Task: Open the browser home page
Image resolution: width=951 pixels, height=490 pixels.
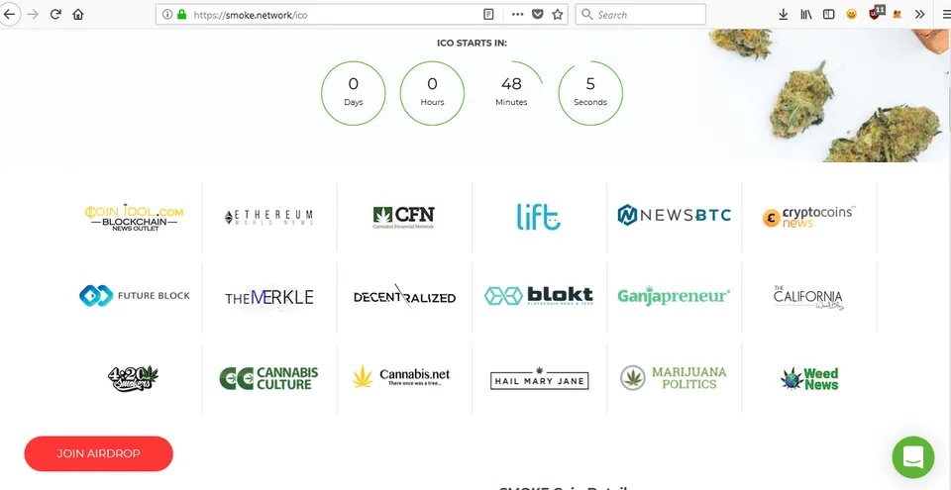Action: (77, 14)
